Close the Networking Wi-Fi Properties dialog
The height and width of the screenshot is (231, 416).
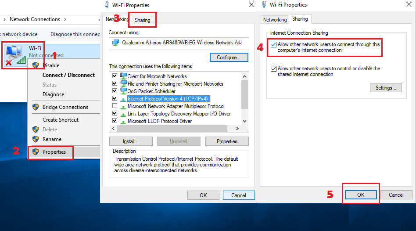pyautogui.click(x=251, y=5)
